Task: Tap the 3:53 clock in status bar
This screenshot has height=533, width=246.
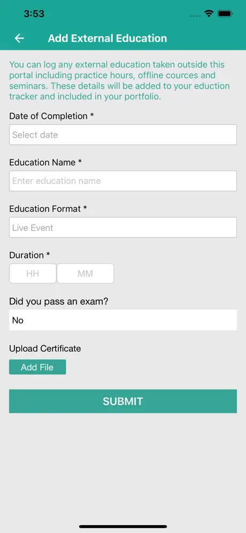Action: point(34,13)
